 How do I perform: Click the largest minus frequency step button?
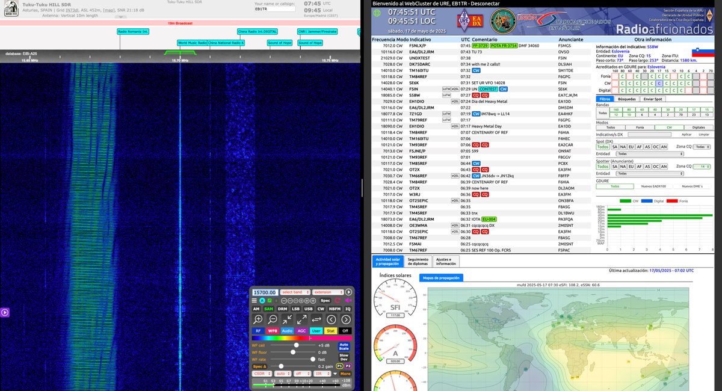[x=284, y=301]
